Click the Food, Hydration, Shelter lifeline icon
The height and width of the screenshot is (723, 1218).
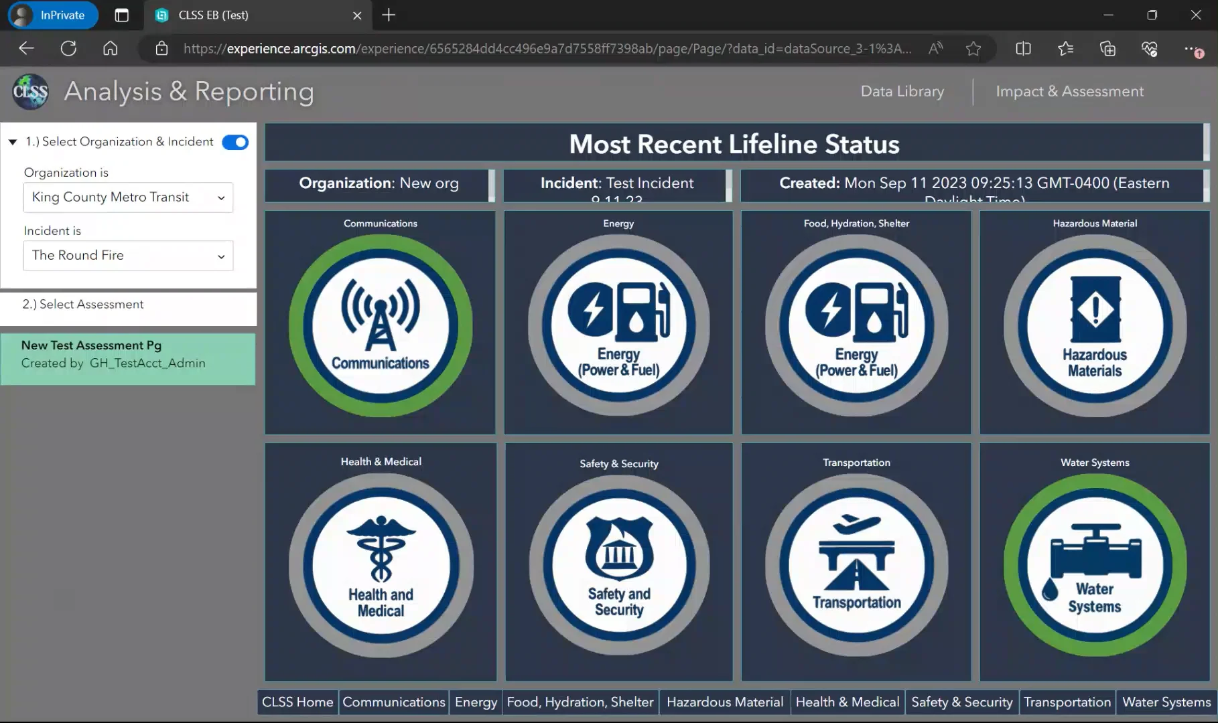pos(856,323)
